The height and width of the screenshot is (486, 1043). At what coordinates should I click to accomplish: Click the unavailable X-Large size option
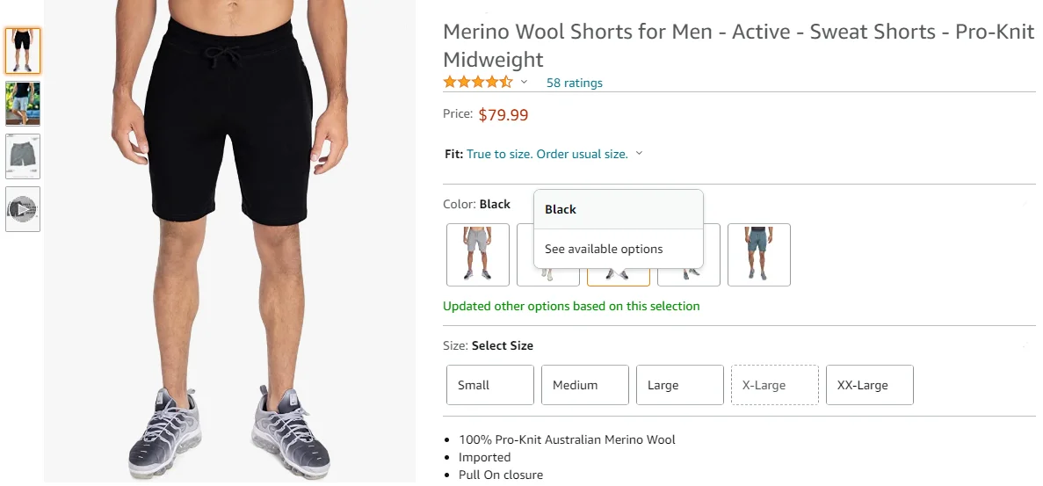click(774, 385)
